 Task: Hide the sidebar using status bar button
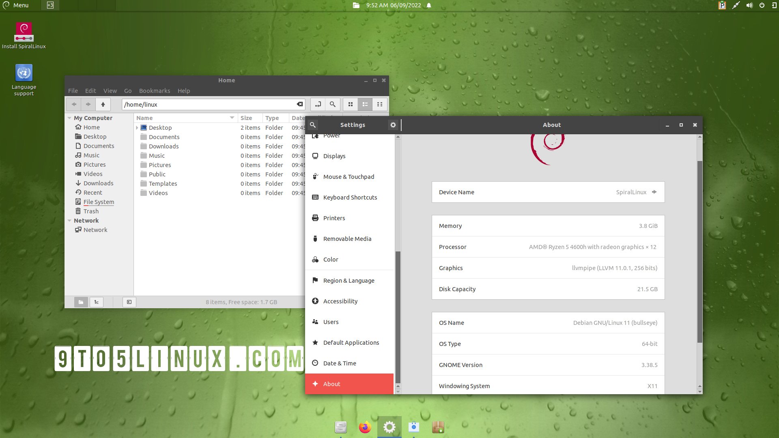tap(129, 302)
